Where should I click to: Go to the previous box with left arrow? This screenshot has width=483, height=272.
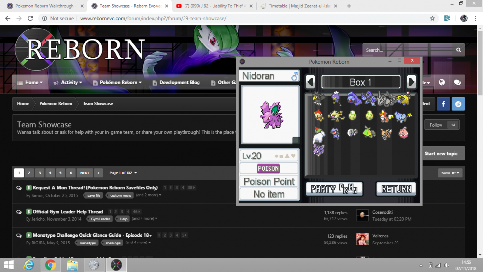(x=311, y=82)
